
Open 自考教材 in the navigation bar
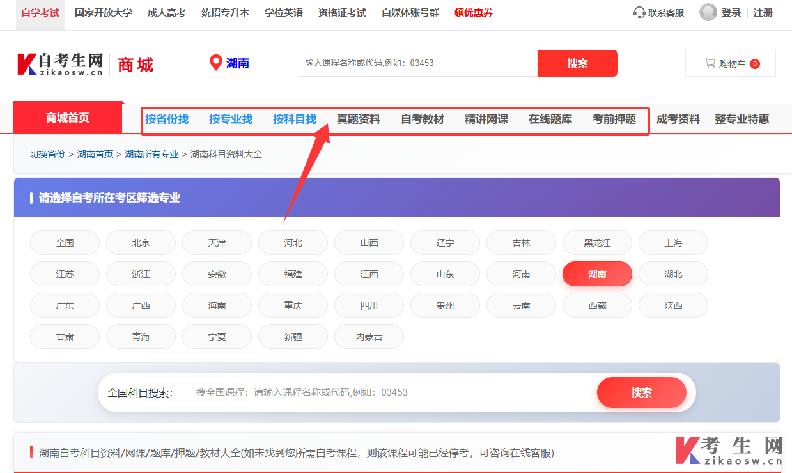click(x=423, y=119)
